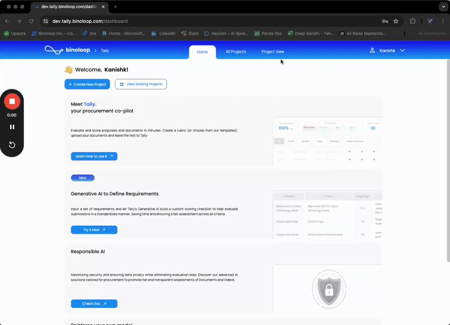Open the user profile icon next to Kanishk
Screen dimensions: 450x325
(372, 50)
